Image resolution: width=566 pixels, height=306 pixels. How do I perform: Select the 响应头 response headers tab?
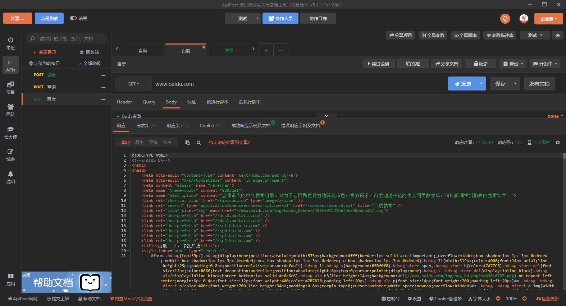[177, 126]
